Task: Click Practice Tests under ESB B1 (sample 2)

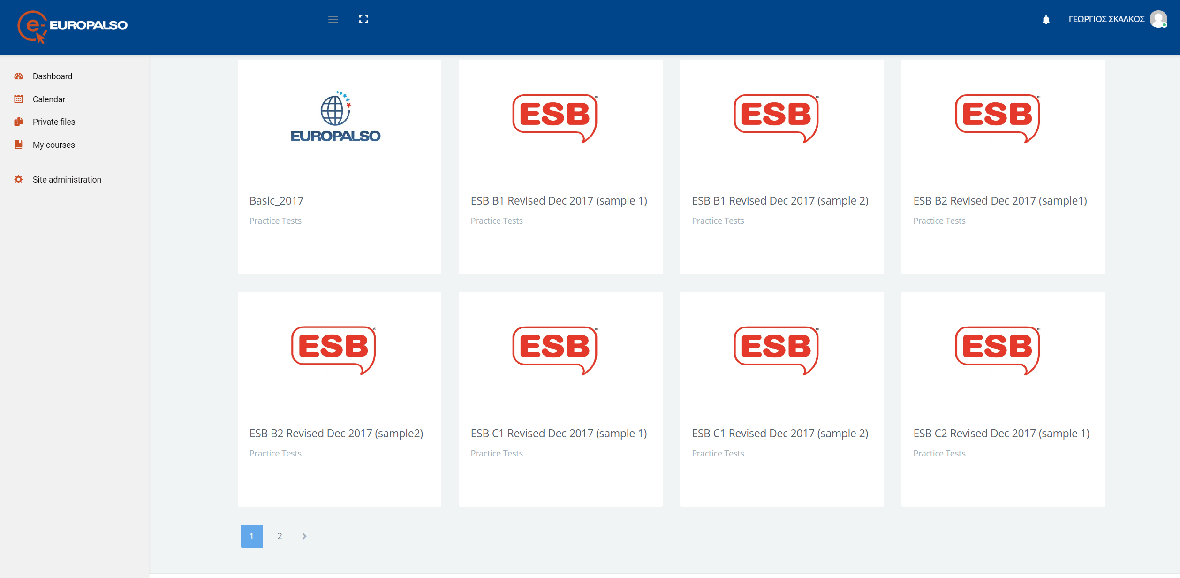Action: pyautogui.click(x=718, y=221)
